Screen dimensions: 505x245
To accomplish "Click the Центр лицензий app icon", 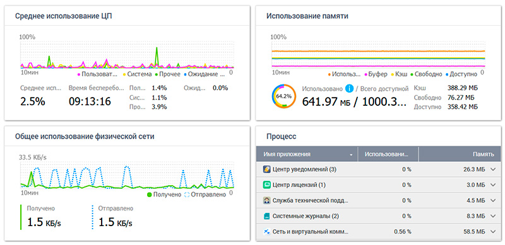I will tap(266, 185).
